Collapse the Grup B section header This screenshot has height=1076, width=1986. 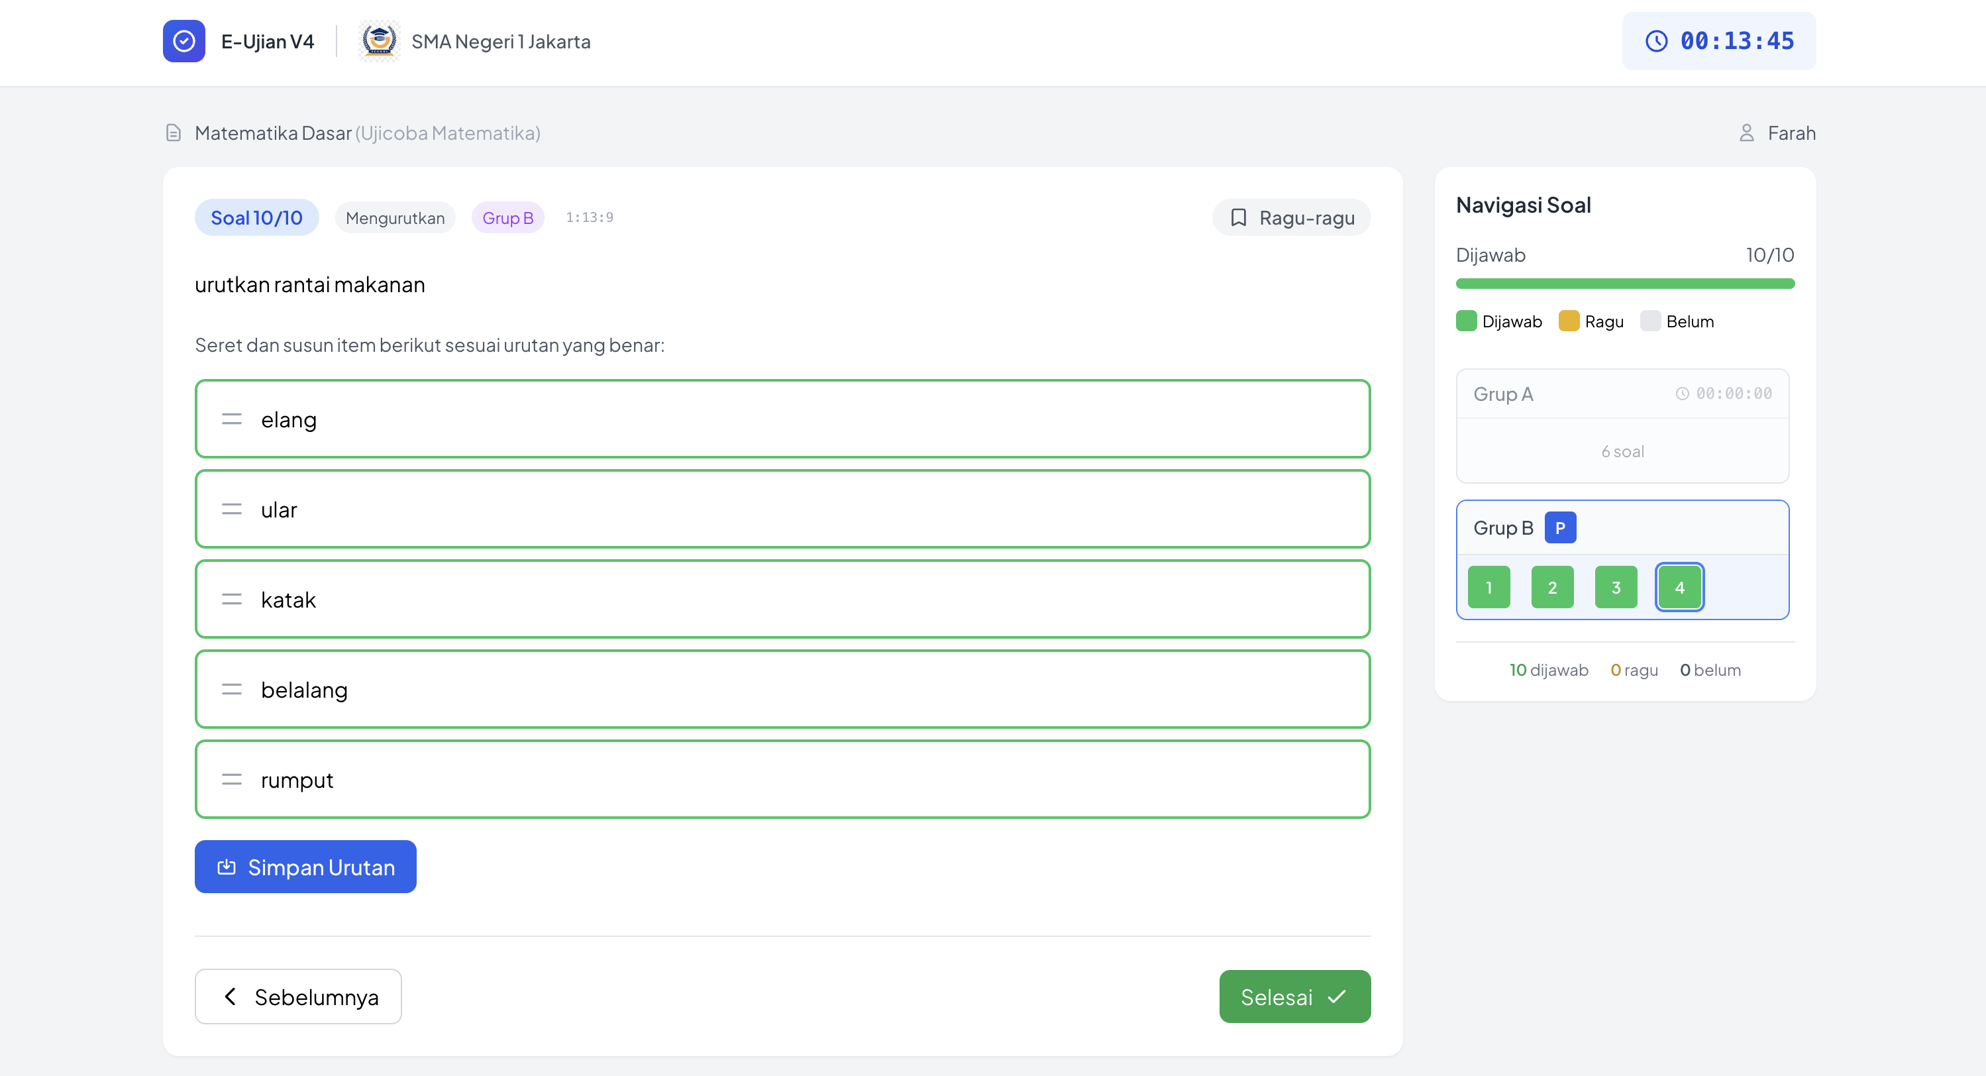[x=1622, y=527]
